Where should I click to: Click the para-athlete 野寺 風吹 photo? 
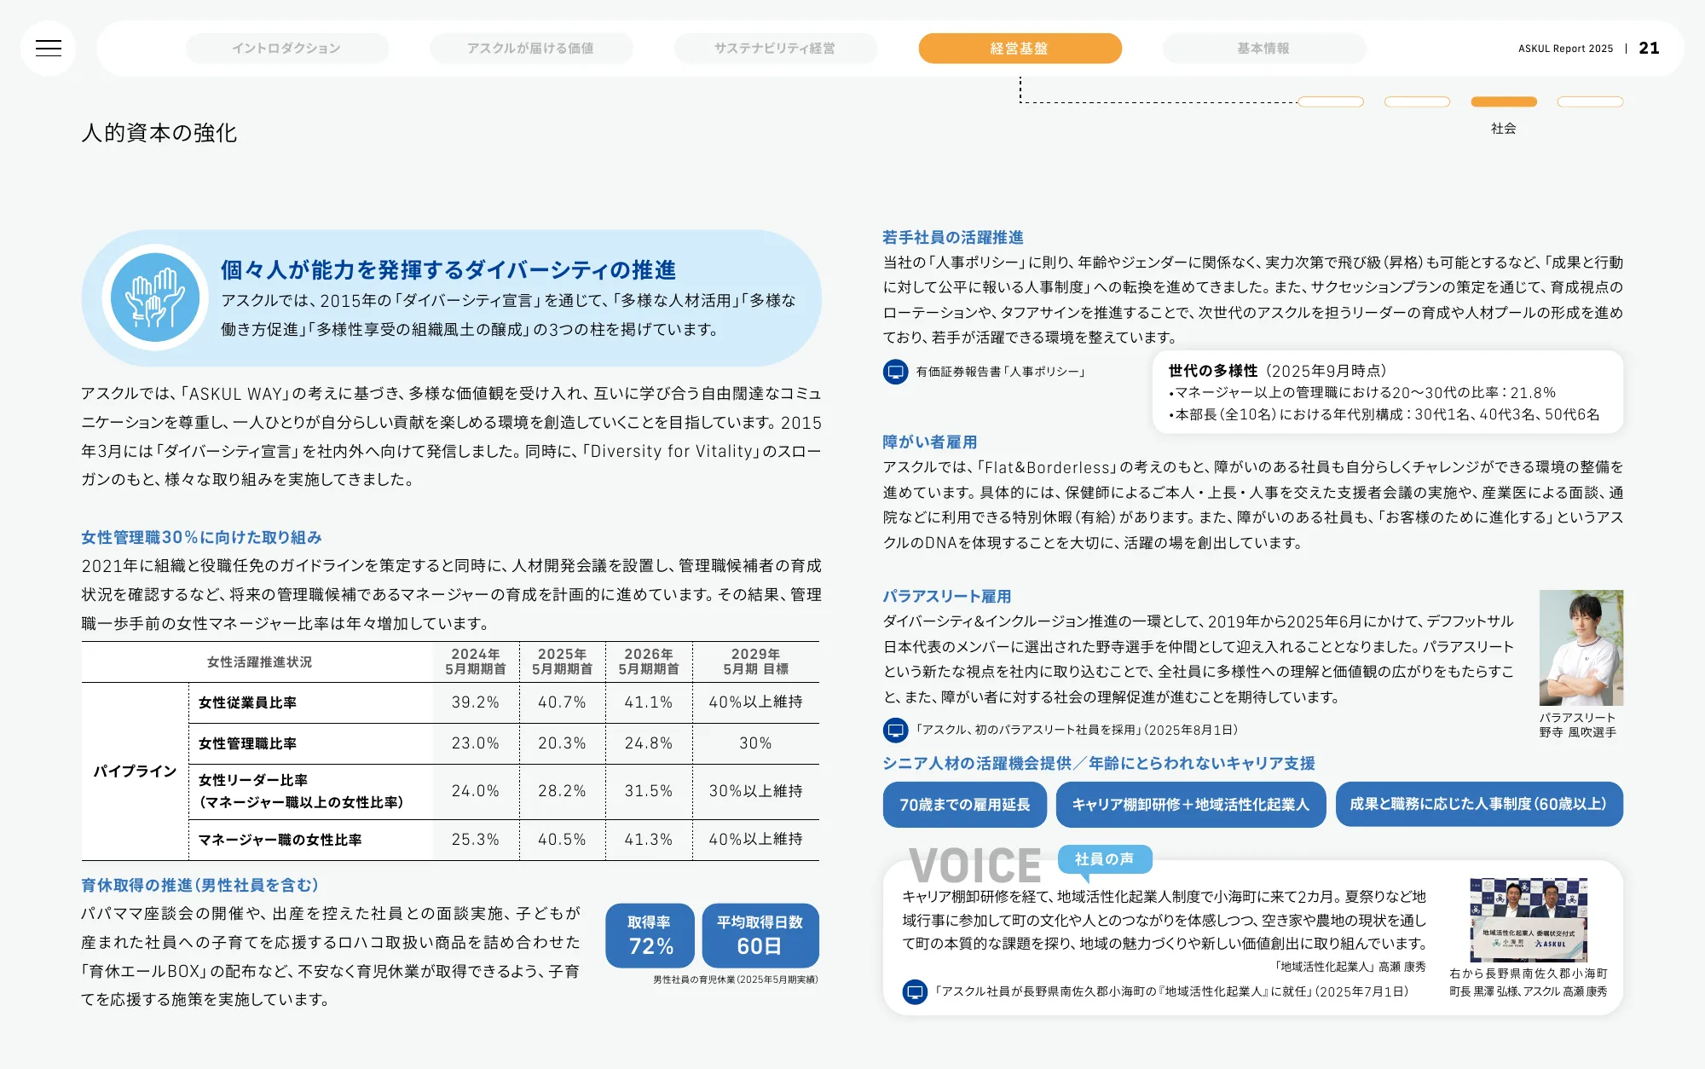coord(1581,648)
